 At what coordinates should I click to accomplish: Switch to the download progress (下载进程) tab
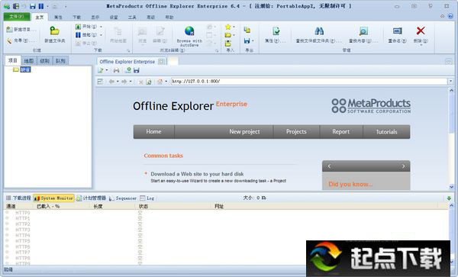18,198
